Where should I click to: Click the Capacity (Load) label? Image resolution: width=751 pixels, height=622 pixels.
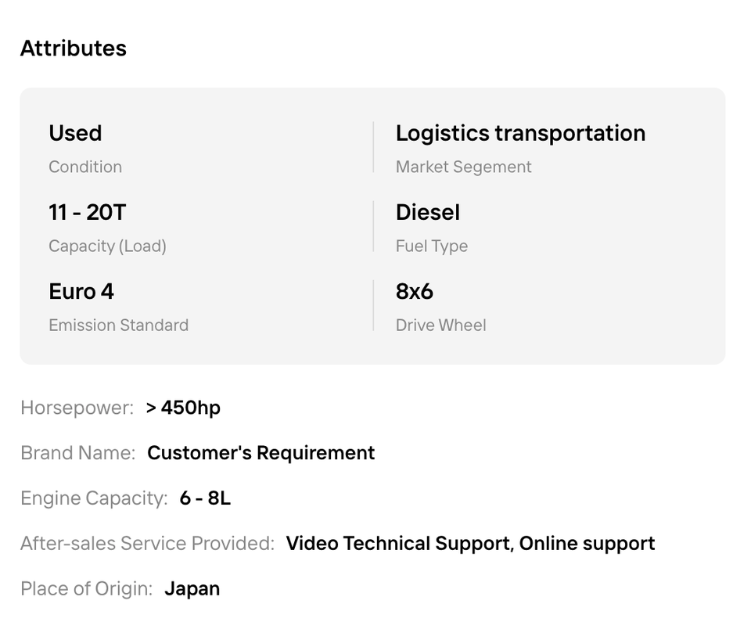[x=107, y=246]
